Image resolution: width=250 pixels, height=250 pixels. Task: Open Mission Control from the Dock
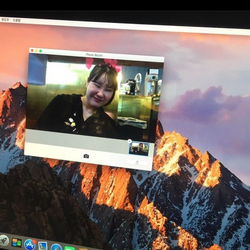[x=17, y=242]
